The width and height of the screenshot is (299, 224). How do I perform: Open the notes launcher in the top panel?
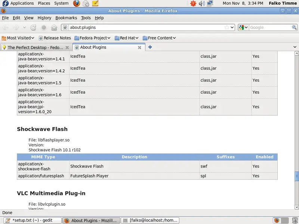click(95, 3)
